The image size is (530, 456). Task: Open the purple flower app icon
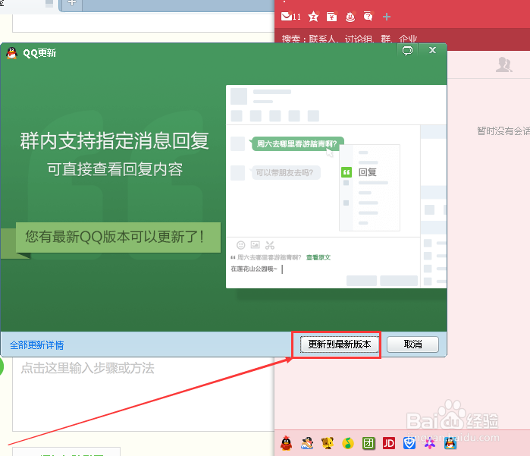click(430, 443)
